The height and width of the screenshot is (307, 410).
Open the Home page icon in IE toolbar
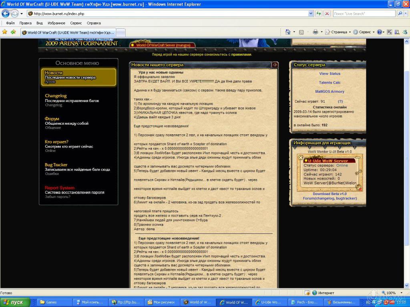(288, 32)
